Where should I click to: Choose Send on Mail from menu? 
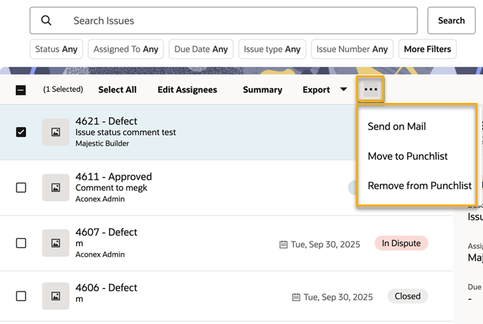397,126
